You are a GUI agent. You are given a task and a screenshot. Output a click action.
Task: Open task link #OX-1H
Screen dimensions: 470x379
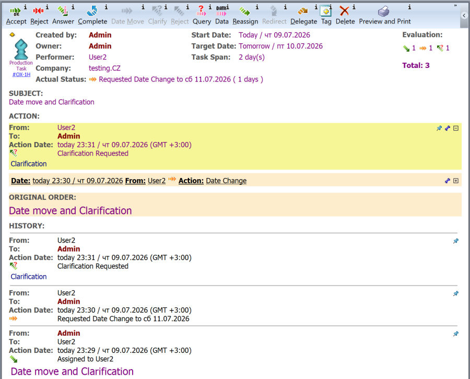pyautogui.click(x=21, y=75)
